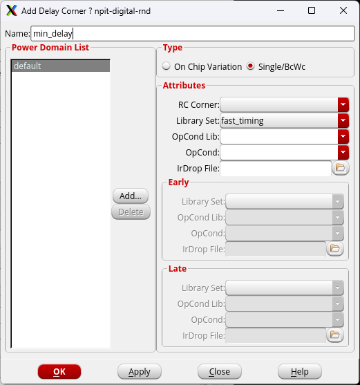Browse for the Attributes IrDrop File
This screenshot has height=385, width=360.
[340, 168]
